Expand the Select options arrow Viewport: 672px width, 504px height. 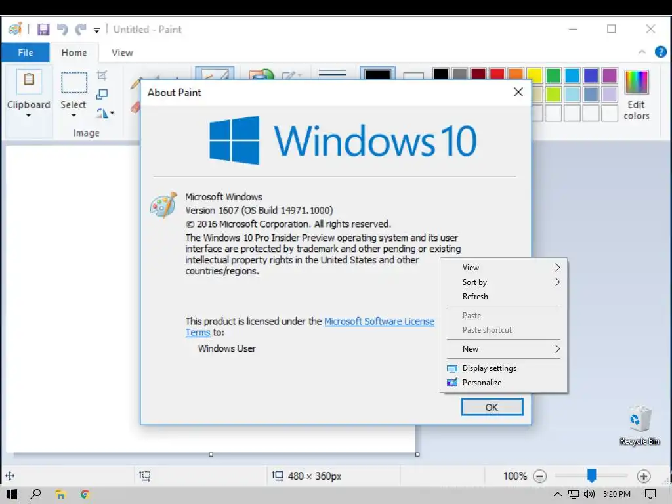click(x=73, y=115)
